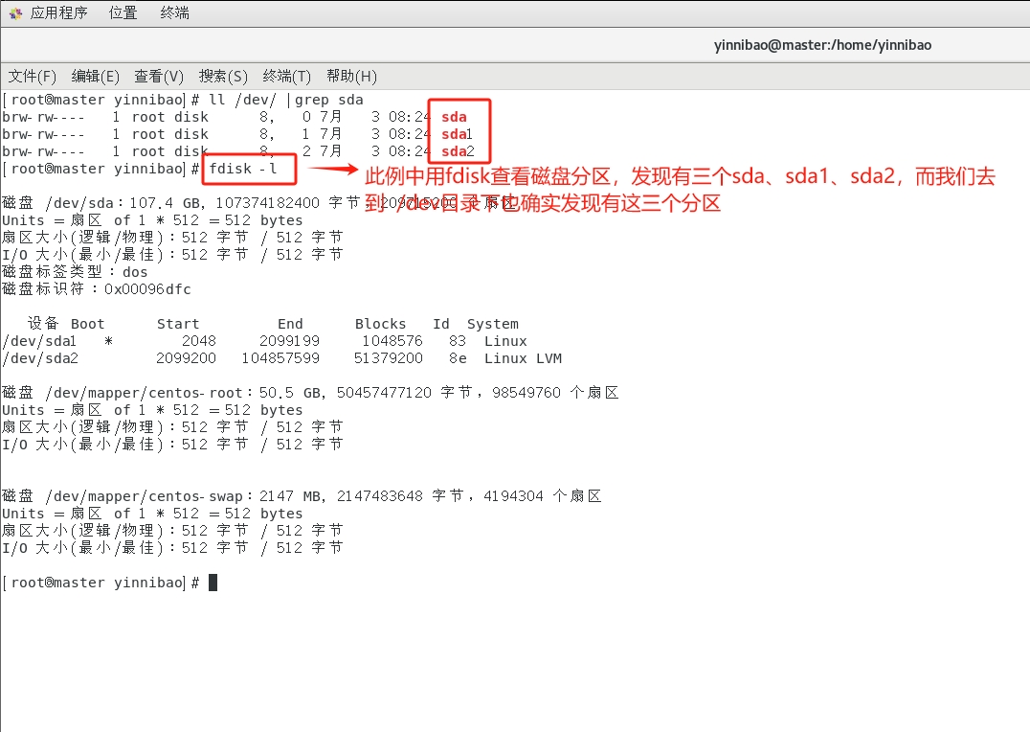Image resolution: width=1030 pixels, height=732 pixels.
Task: Click the Id column header
Action: pos(440,324)
